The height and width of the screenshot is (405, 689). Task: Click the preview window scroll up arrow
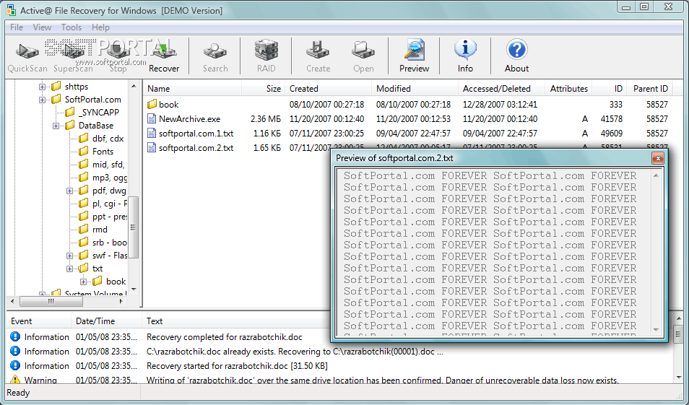(x=656, y=175)
